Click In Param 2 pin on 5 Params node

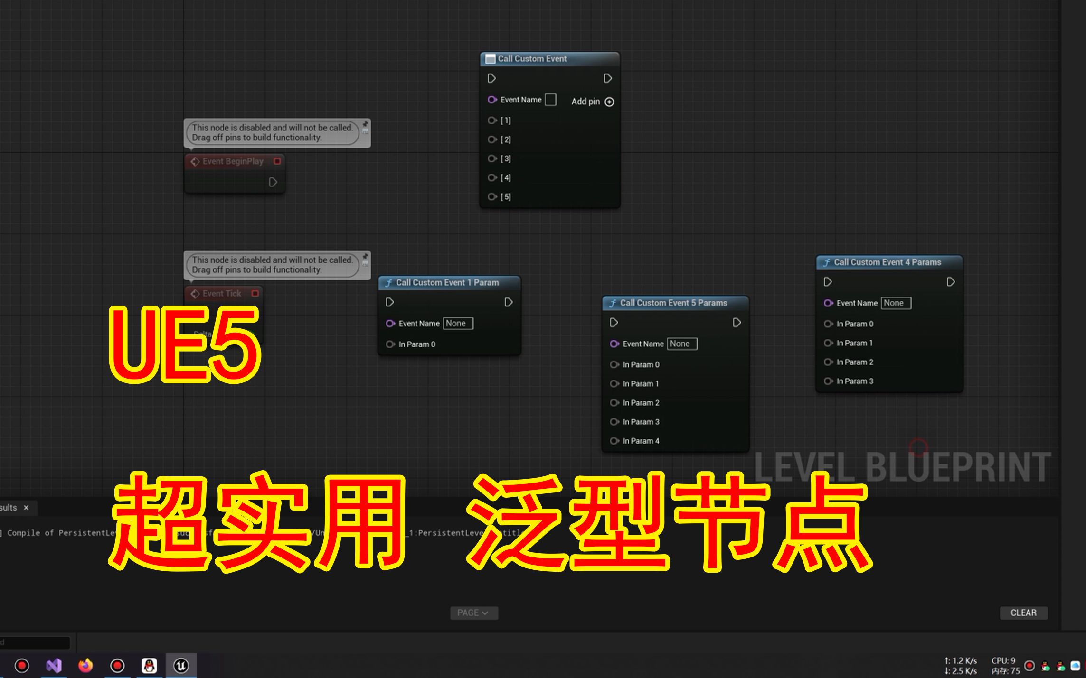pos(614,403)
